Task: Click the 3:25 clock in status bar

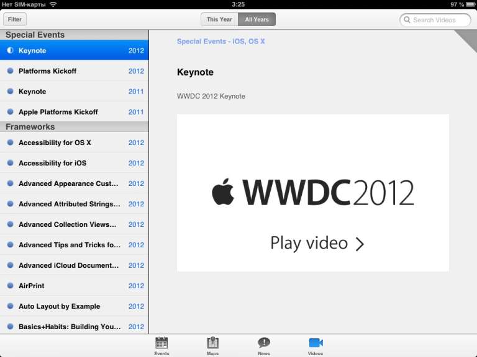Action: click(238, 4)
